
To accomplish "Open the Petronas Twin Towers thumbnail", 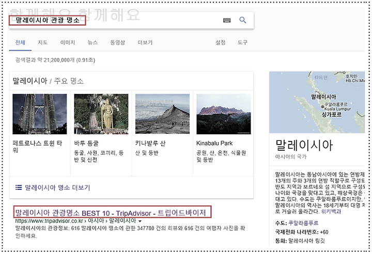I will [40, 114].
